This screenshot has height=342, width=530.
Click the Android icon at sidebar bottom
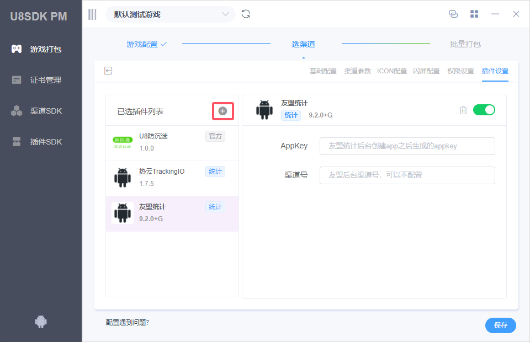[41, 322]
